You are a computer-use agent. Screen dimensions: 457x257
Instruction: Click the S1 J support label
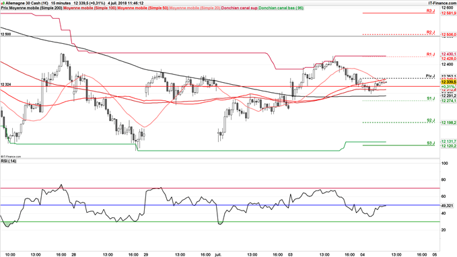[431, 98]
